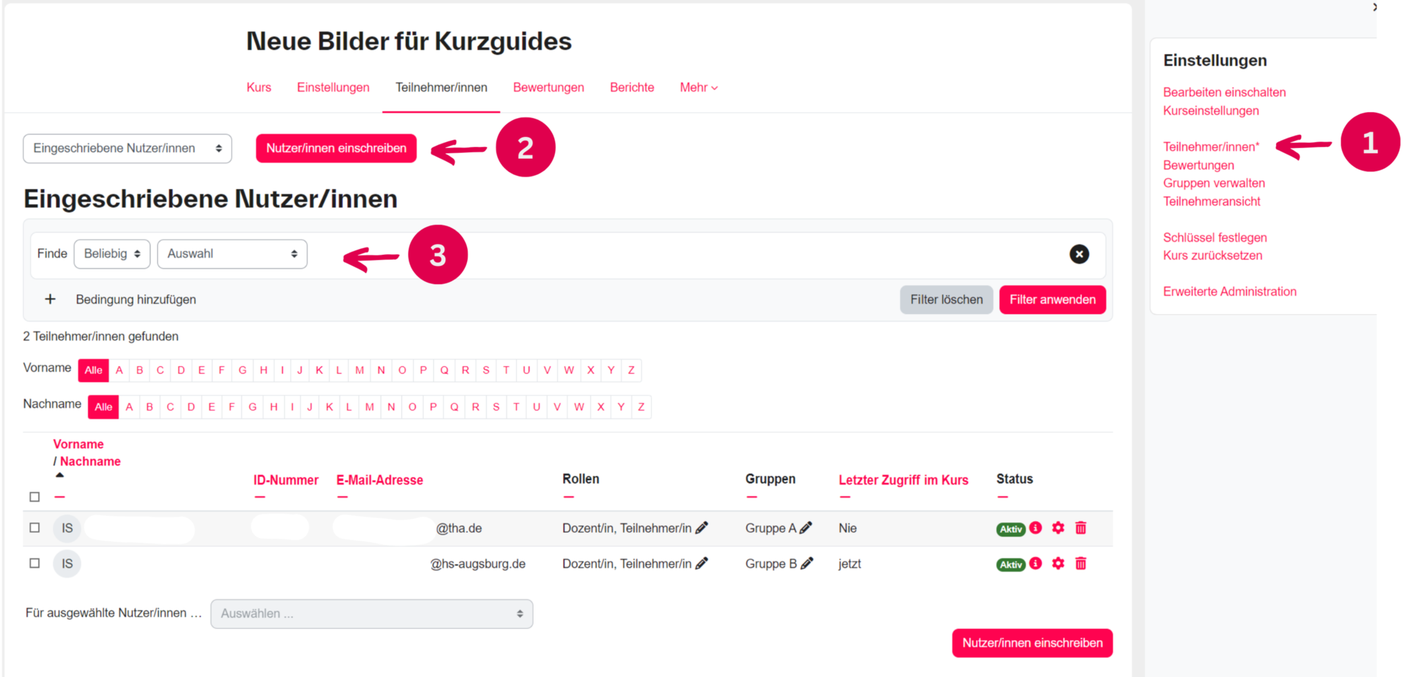Click plus icon to add a condition
Screen dimensions: 1410x677
(50, 300)
